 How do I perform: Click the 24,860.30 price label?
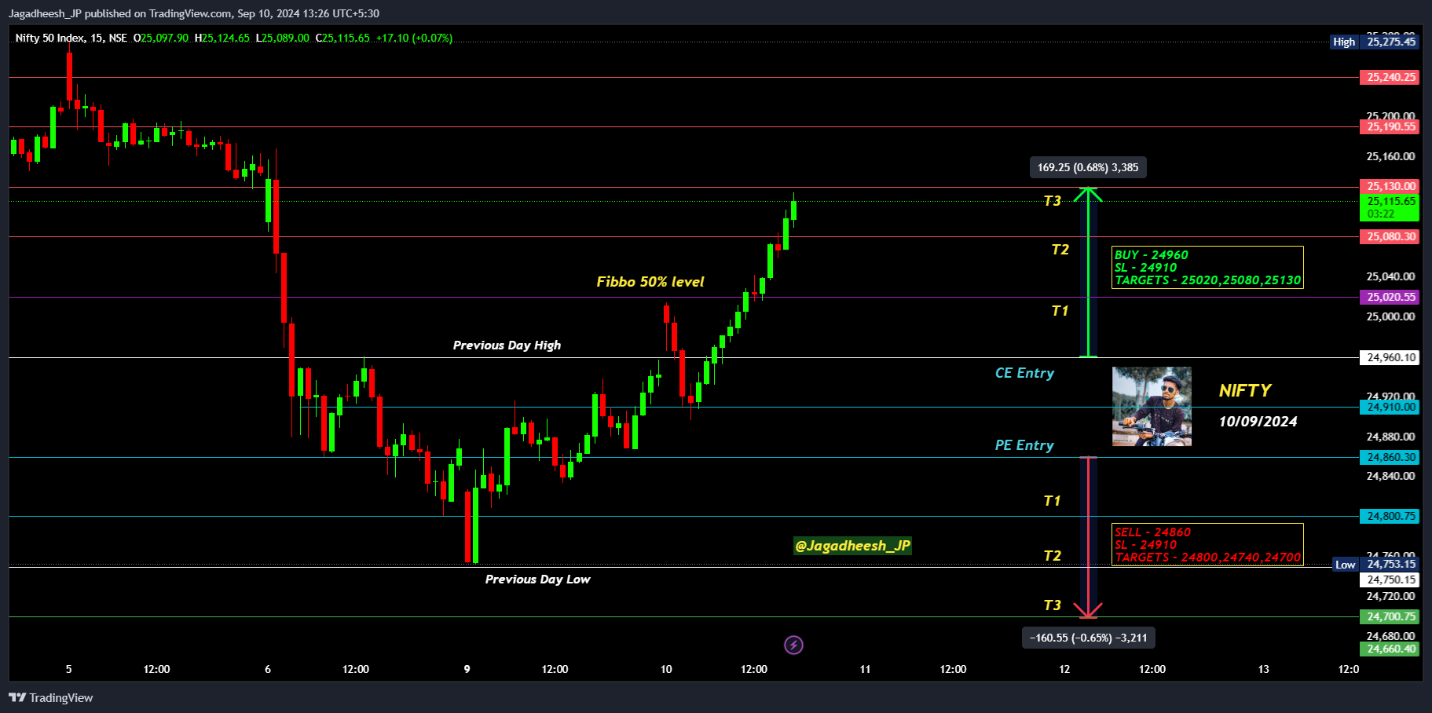(x=1389, y=457)
